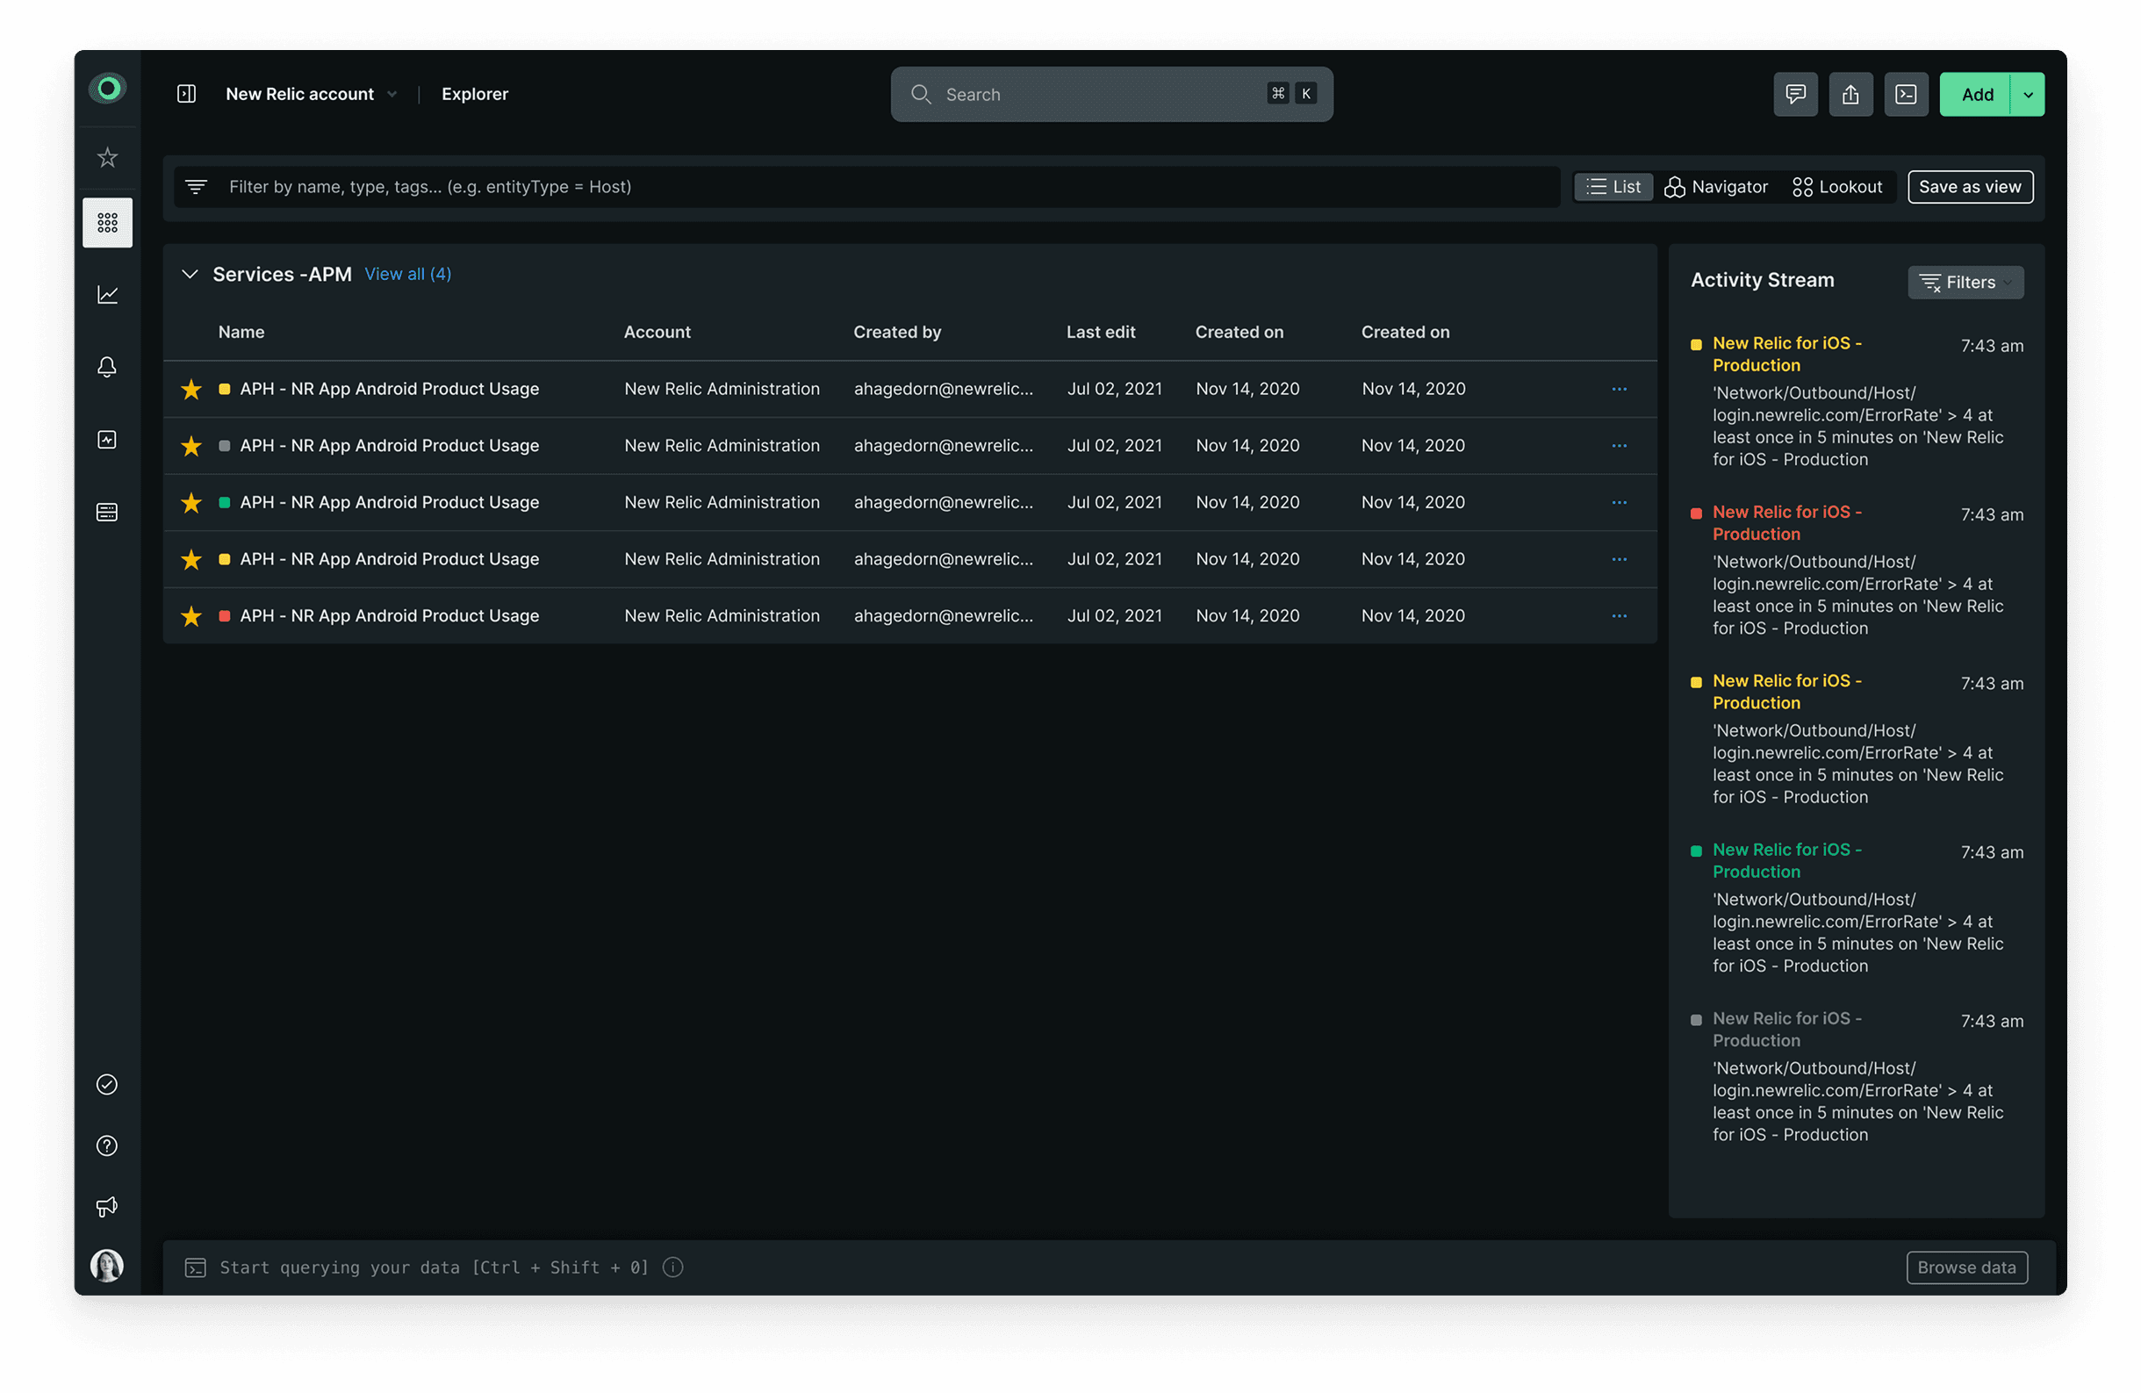This screenshot has height=1393, width=2141.
Task: Collapse the Services -APM section chevron
Action: (190, 274)
